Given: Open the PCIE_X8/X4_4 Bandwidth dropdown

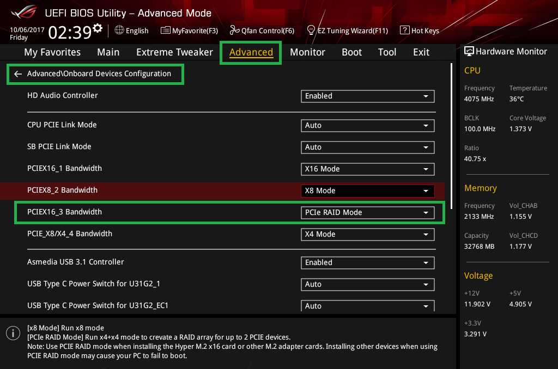Looking at the screenshot, I should pyautogui.click(x=368, y=234).
